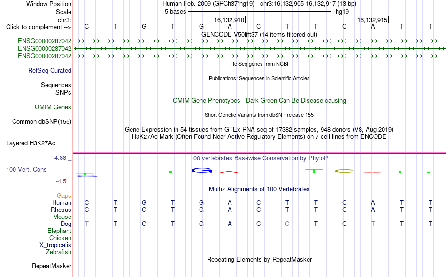Select the Mouse alignment row label
Viewport: 446px width, 277px height.
click(62, 217)
